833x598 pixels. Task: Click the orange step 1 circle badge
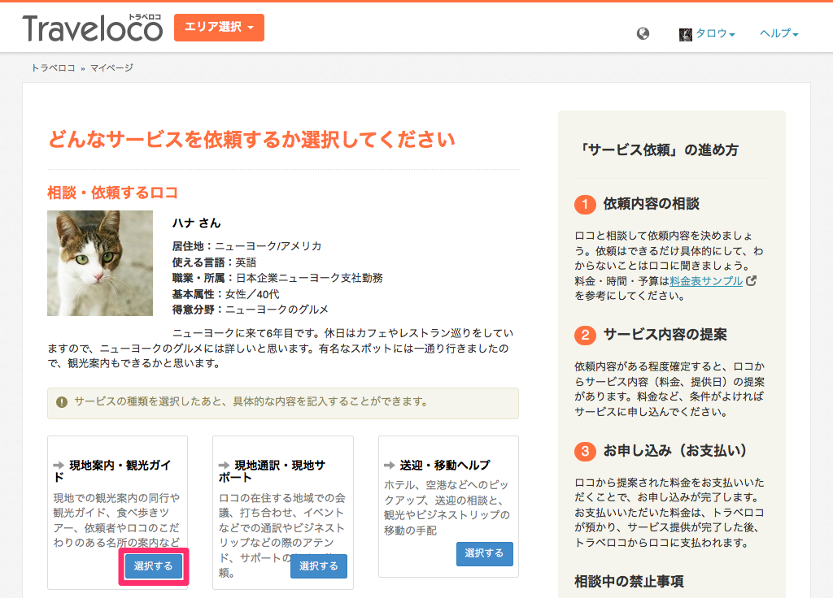(x=585, y=204)
